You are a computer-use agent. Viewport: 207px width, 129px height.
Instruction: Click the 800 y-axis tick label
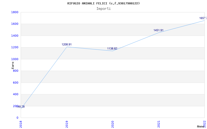(16, 71)
